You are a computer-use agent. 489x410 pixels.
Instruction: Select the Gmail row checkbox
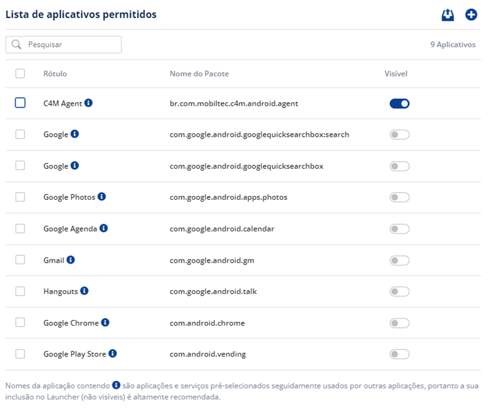[x=20, y=260]
